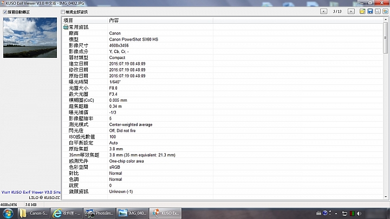The image size is (390, 219).
Task: Select the Canon PowerShot SX60 HS value
Action: [134, 39]
